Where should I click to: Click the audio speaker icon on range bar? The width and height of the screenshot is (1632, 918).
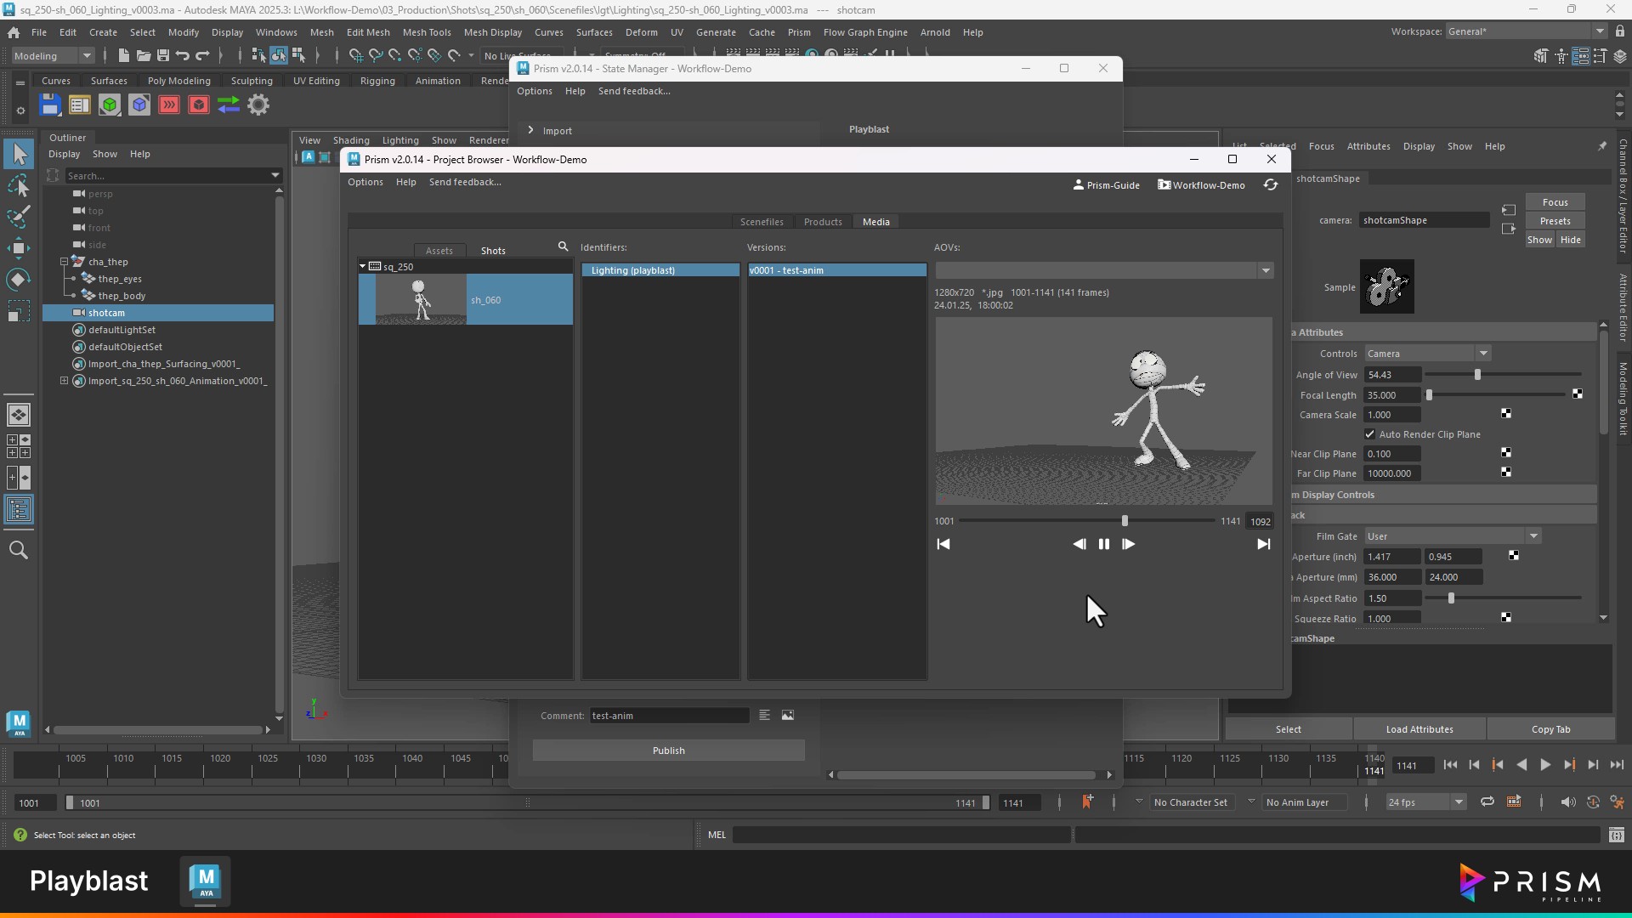[x=1568, y=802]
